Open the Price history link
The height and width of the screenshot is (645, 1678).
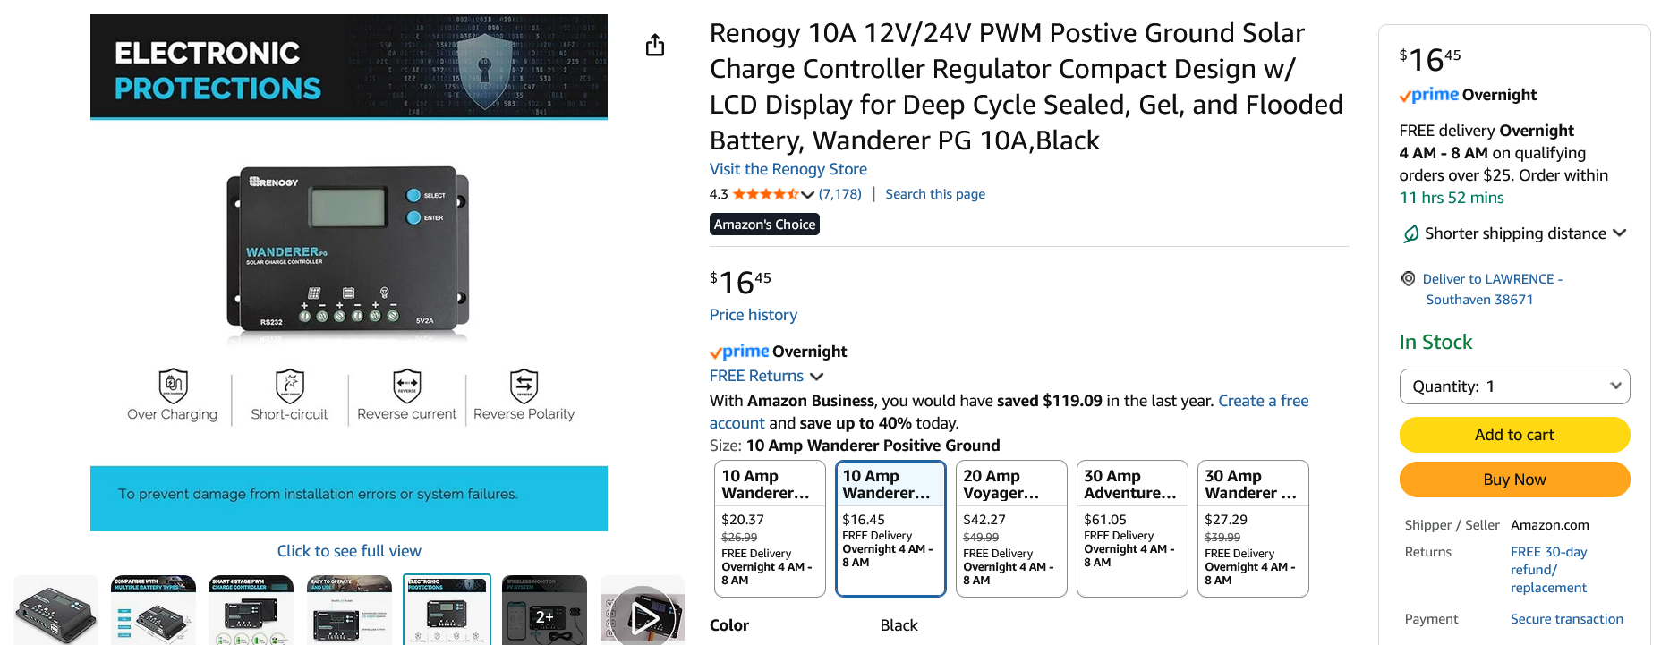[753, 314]
